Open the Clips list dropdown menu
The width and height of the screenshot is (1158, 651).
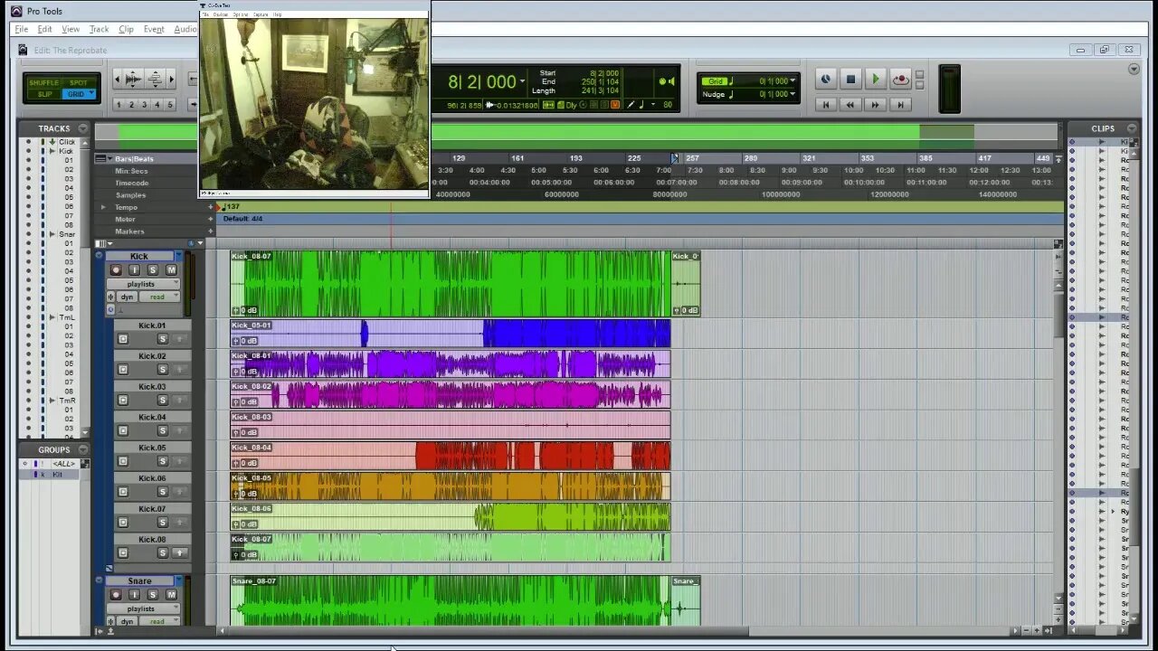1132,128
